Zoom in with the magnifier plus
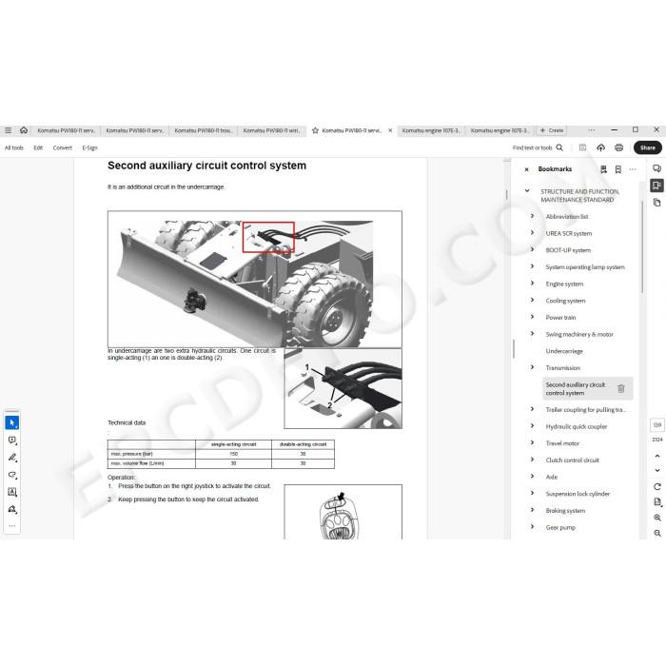This screenshot has height=666, width=666. (657, 518)
